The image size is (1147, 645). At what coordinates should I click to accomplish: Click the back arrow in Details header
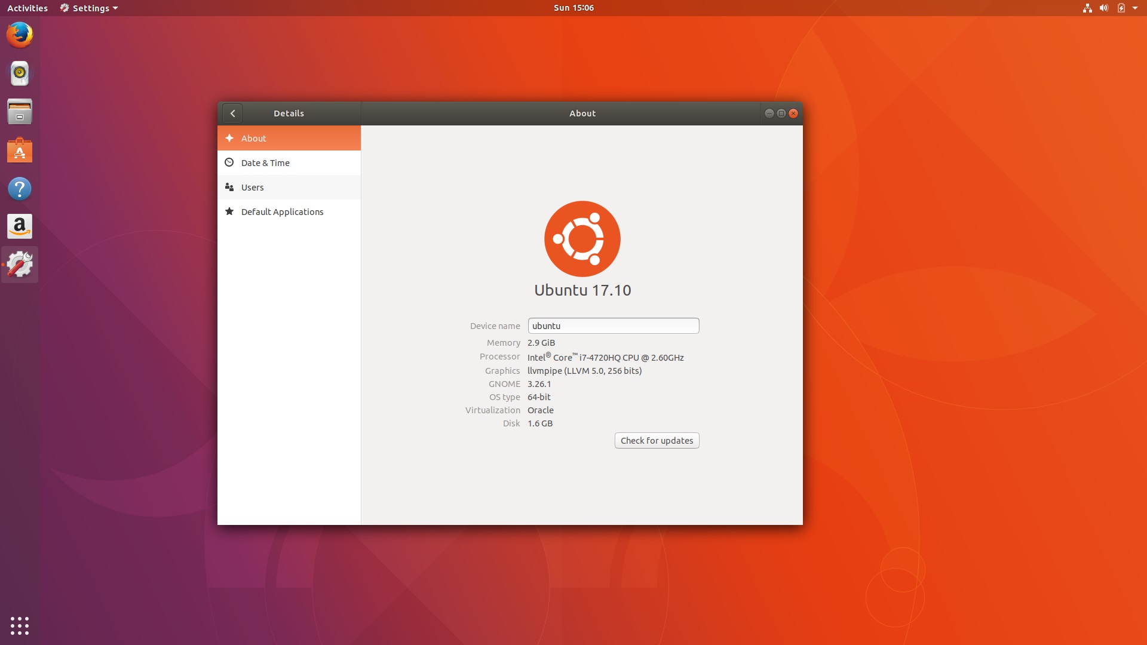[x=232, y=113]
